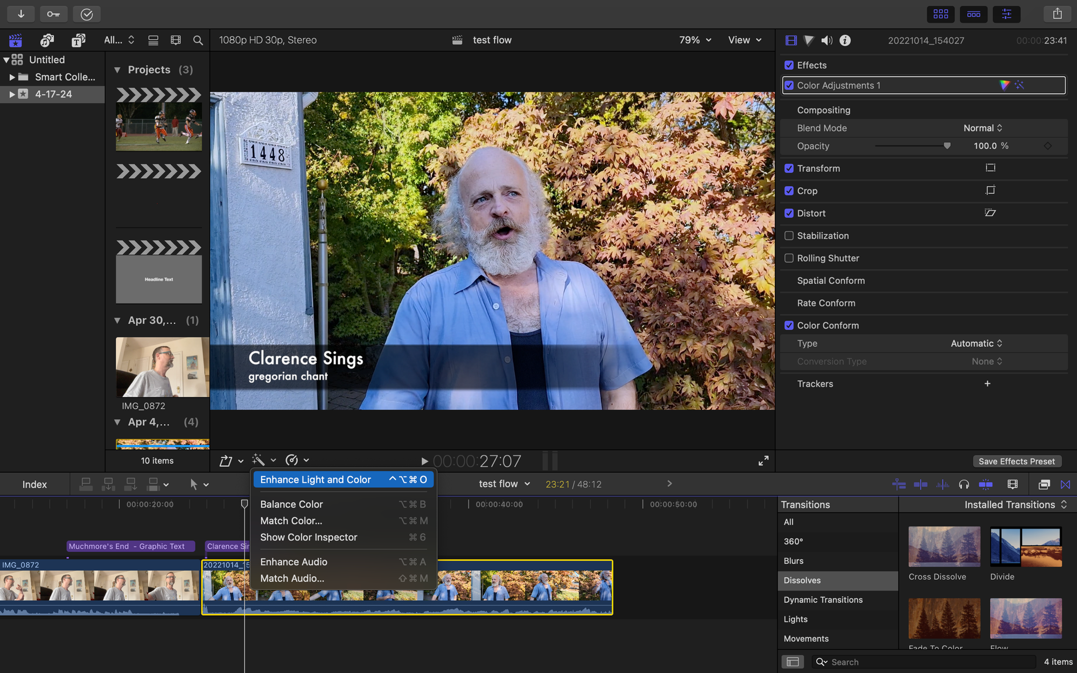Collapse the Apr 30 event group

click(118, 320)
